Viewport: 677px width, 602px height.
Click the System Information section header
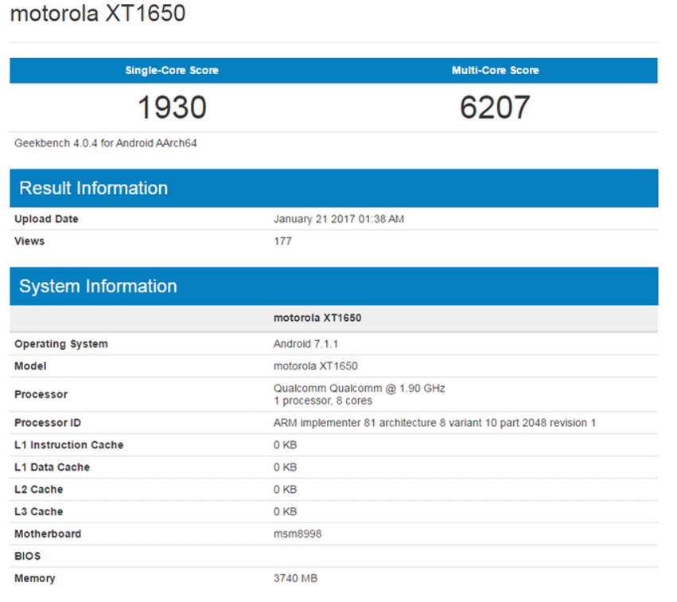point(98,287)
